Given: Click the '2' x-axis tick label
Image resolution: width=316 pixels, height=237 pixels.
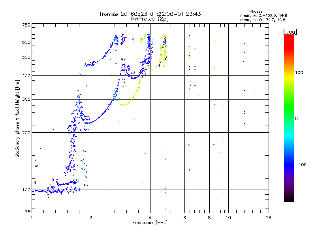Looking at the screenshot, I should (x=91, y=218).
